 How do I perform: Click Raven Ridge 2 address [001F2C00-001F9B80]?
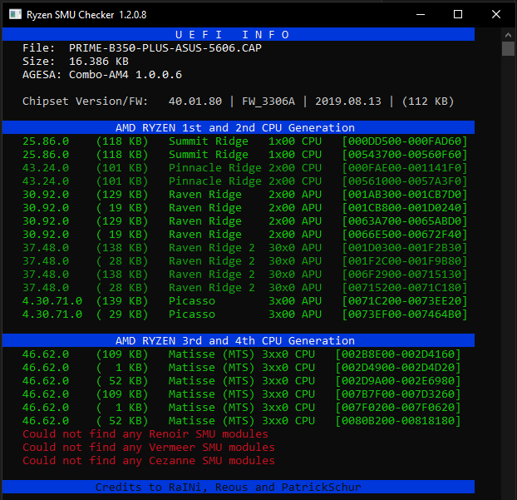[405, 261]
